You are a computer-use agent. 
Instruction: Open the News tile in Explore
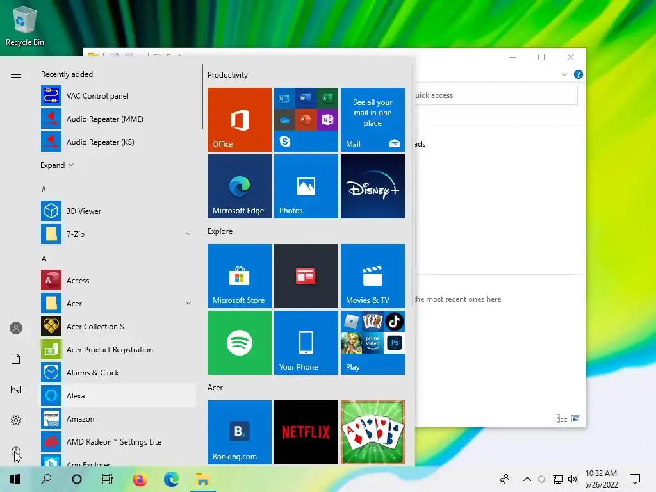click(306, 276)
